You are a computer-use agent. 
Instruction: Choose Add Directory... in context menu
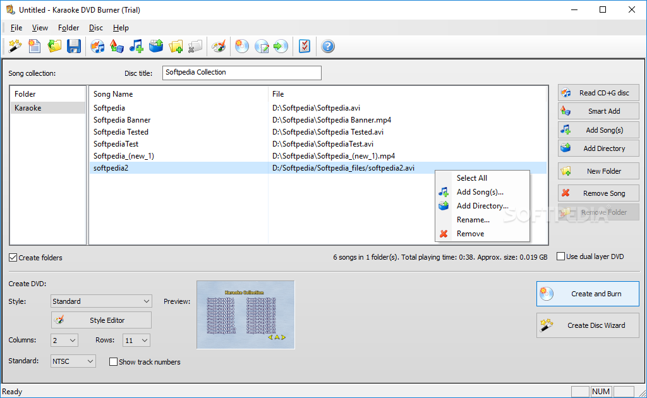tap(482, 206)
